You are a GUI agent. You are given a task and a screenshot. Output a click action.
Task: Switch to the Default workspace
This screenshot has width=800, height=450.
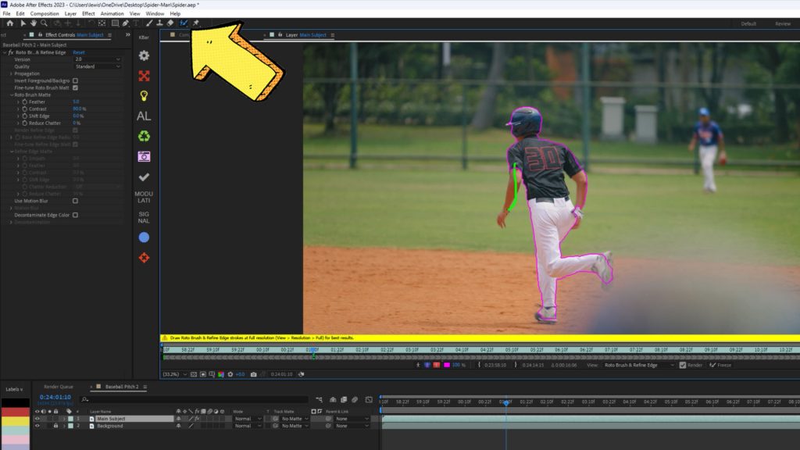[748, 24]
